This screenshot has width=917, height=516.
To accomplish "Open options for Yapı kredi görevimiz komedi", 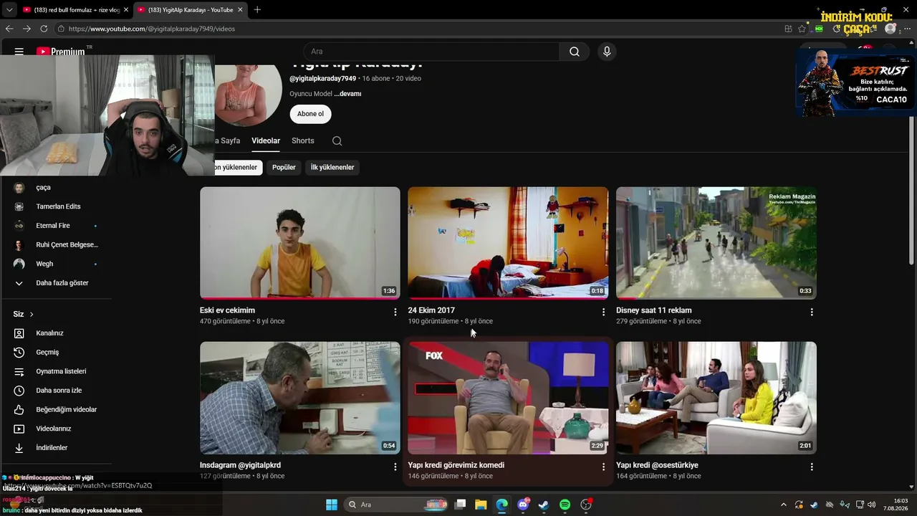I will tap(603, 467).
